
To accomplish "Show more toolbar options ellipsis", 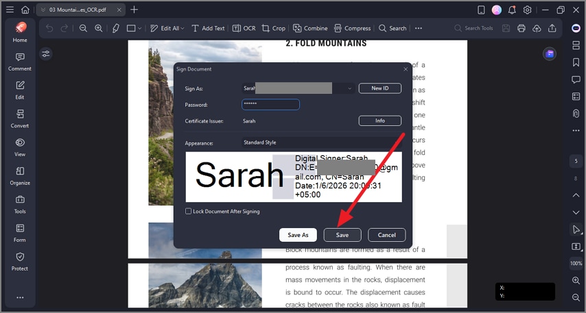I will click(x=419, y=28).
